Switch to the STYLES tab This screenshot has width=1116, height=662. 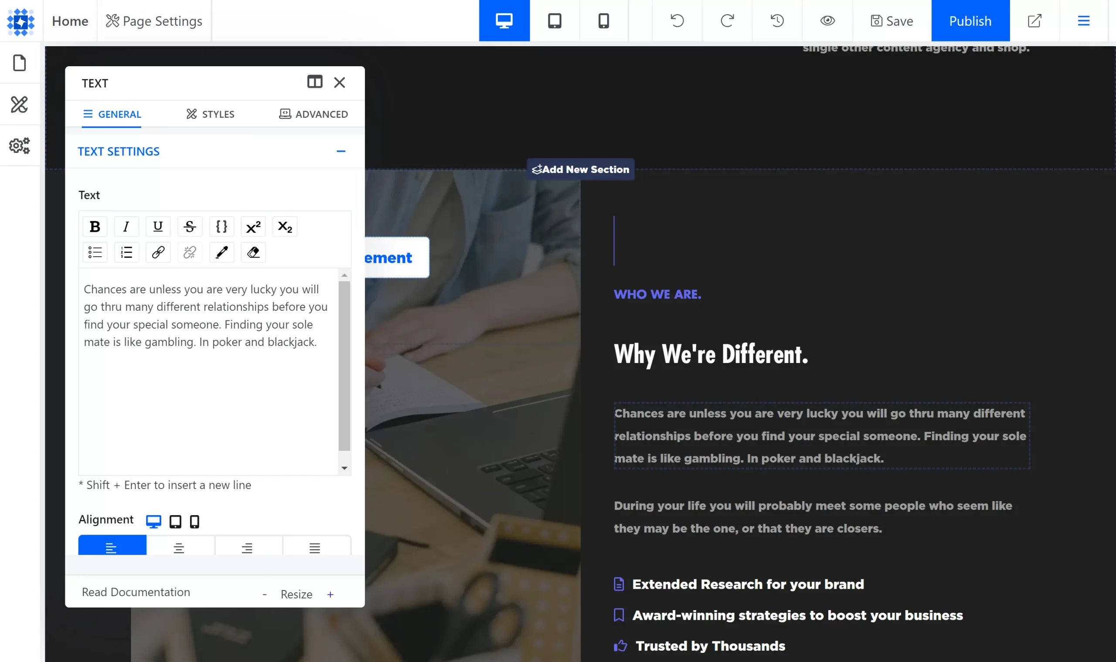click(210, 114)
